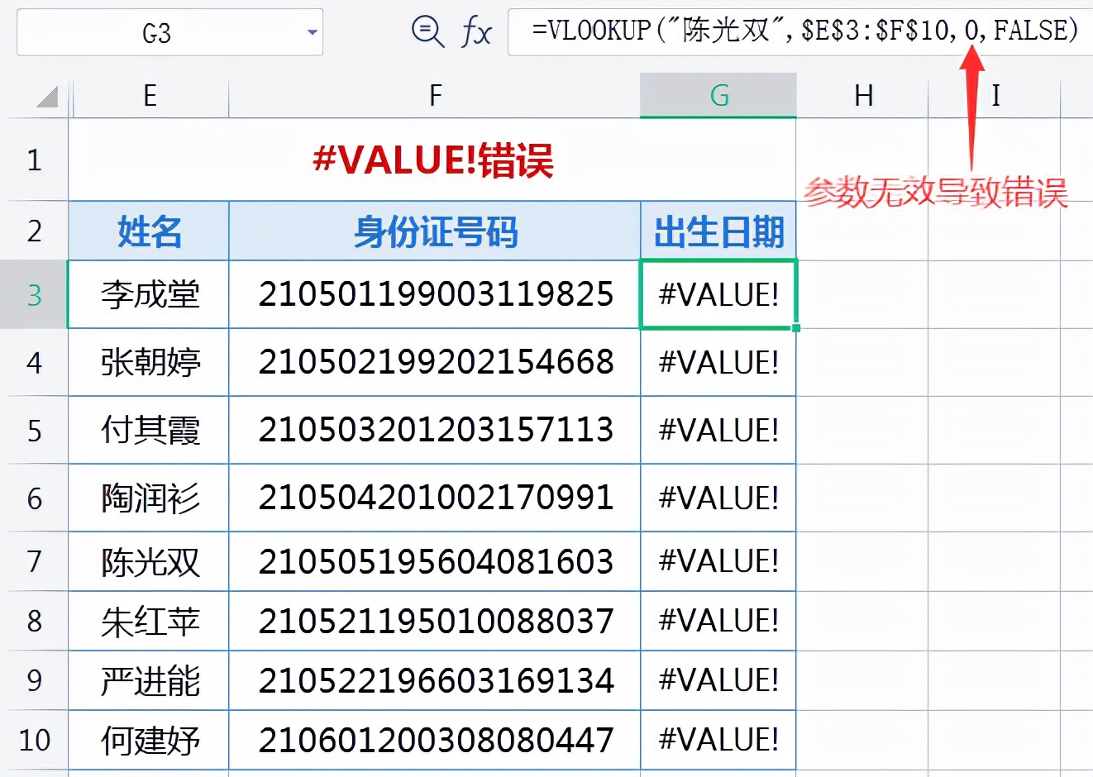
Task: Click the #VALUE!错误 title cell
Action: point(436,160)
